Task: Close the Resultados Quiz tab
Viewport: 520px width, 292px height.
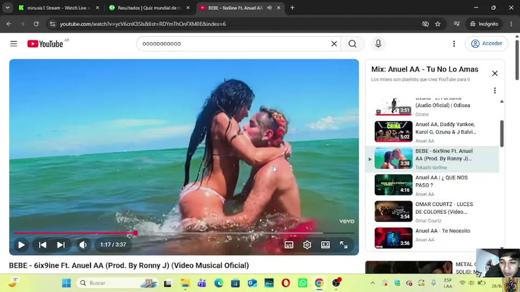Action: click(188, 8)
